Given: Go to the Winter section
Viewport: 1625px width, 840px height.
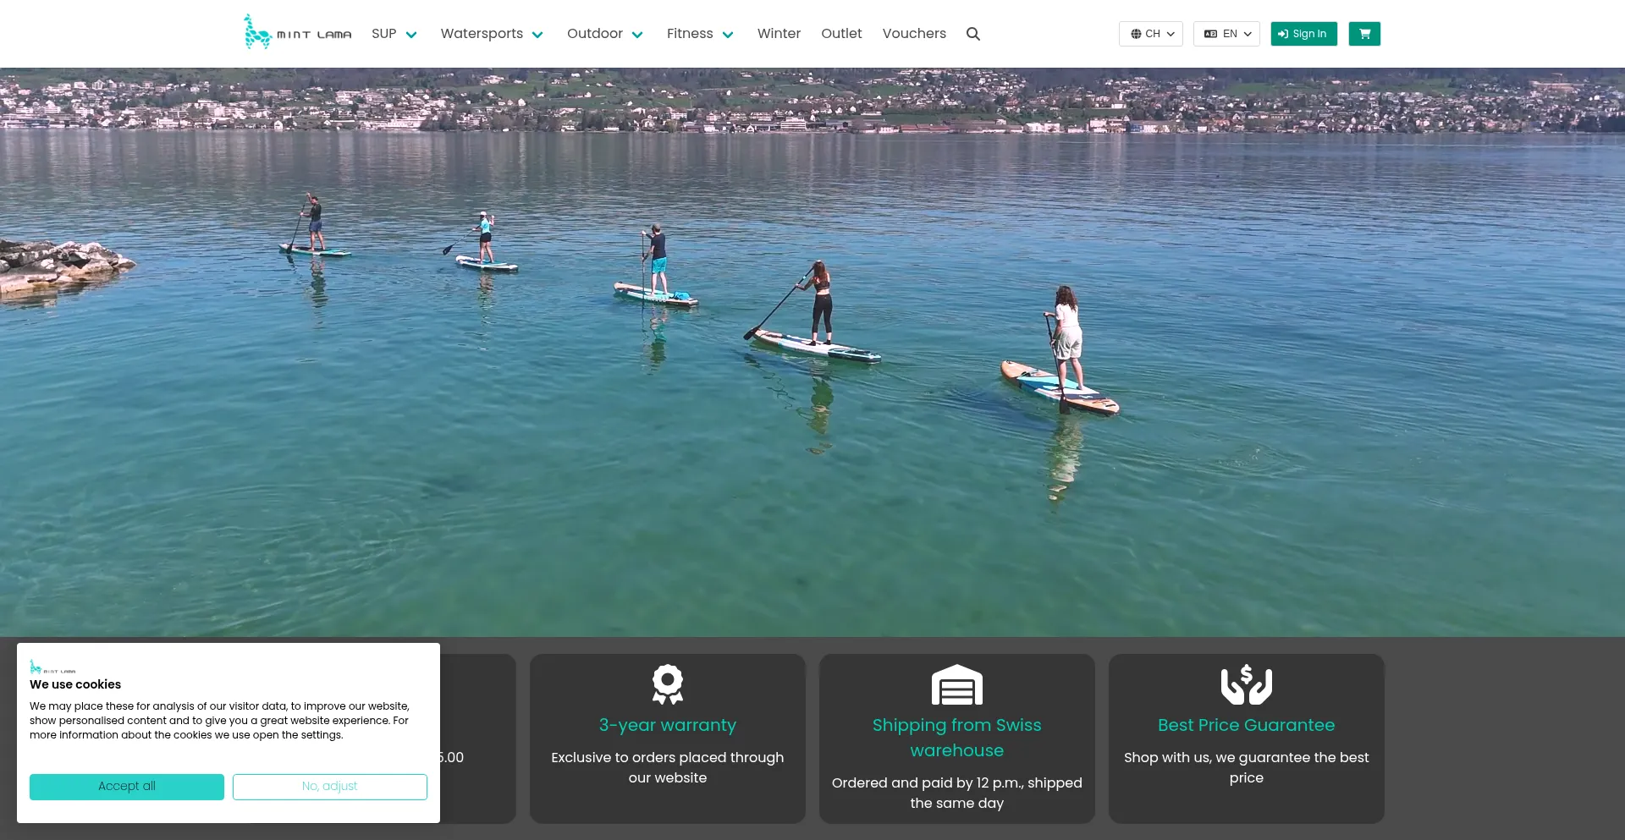Looking at the screenshot, I should point(779,34).
